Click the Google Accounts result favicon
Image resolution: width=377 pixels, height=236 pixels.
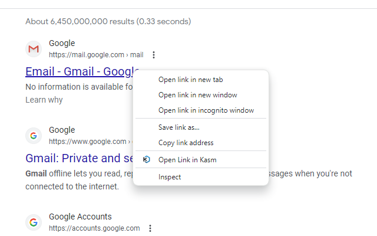click(34, 222)
